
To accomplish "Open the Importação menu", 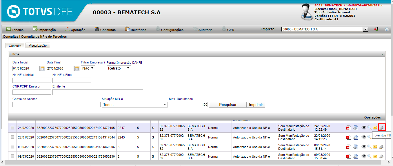I will (44, 30).
